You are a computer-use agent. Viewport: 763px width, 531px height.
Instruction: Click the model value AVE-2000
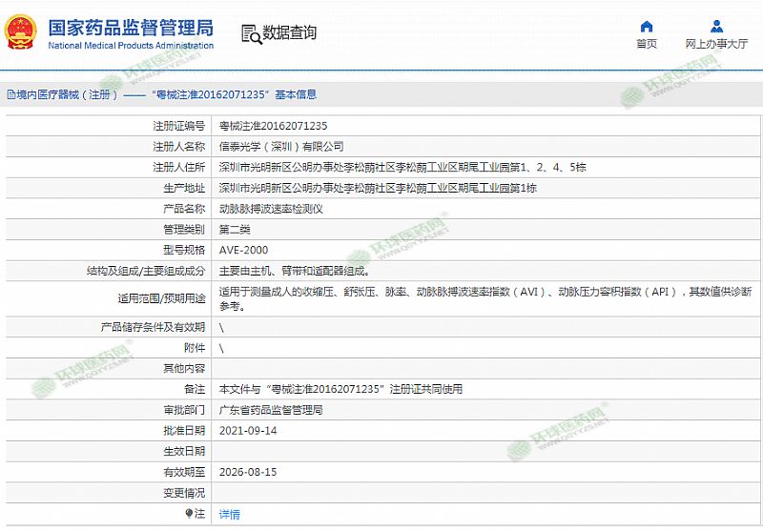[x=242, y=250]
